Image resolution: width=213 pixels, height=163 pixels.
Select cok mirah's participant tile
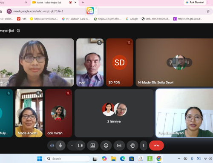tap(58, 113)
